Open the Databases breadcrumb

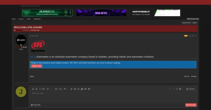click(37, 19)
